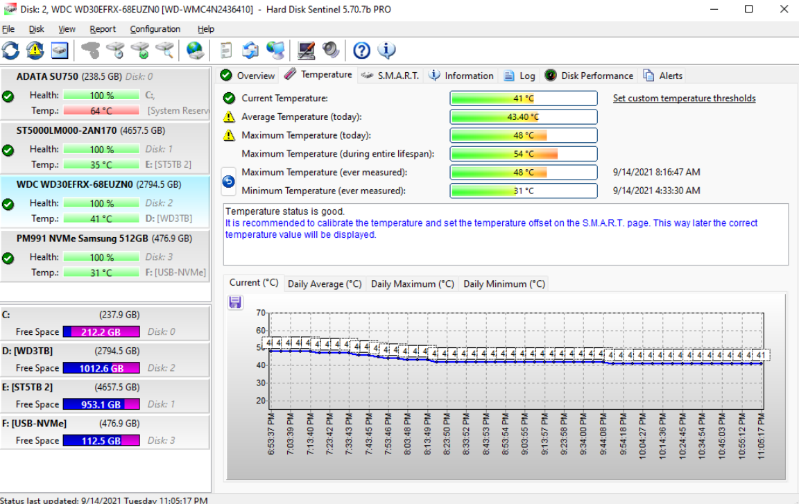The width and height of the screenshot is (799, 504).
Task: Open the Report menu
Action: click(x=103, y=29)
